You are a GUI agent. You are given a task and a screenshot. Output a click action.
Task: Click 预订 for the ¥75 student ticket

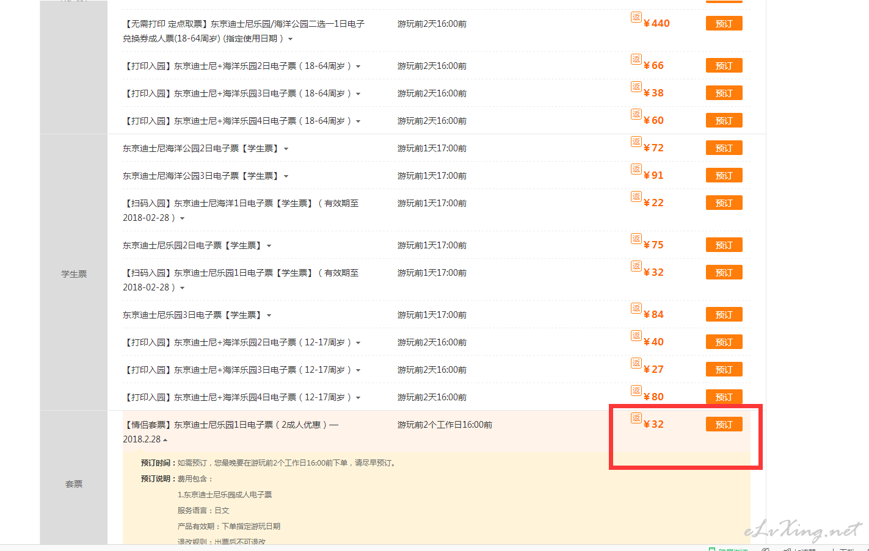[x=724, y=245]
